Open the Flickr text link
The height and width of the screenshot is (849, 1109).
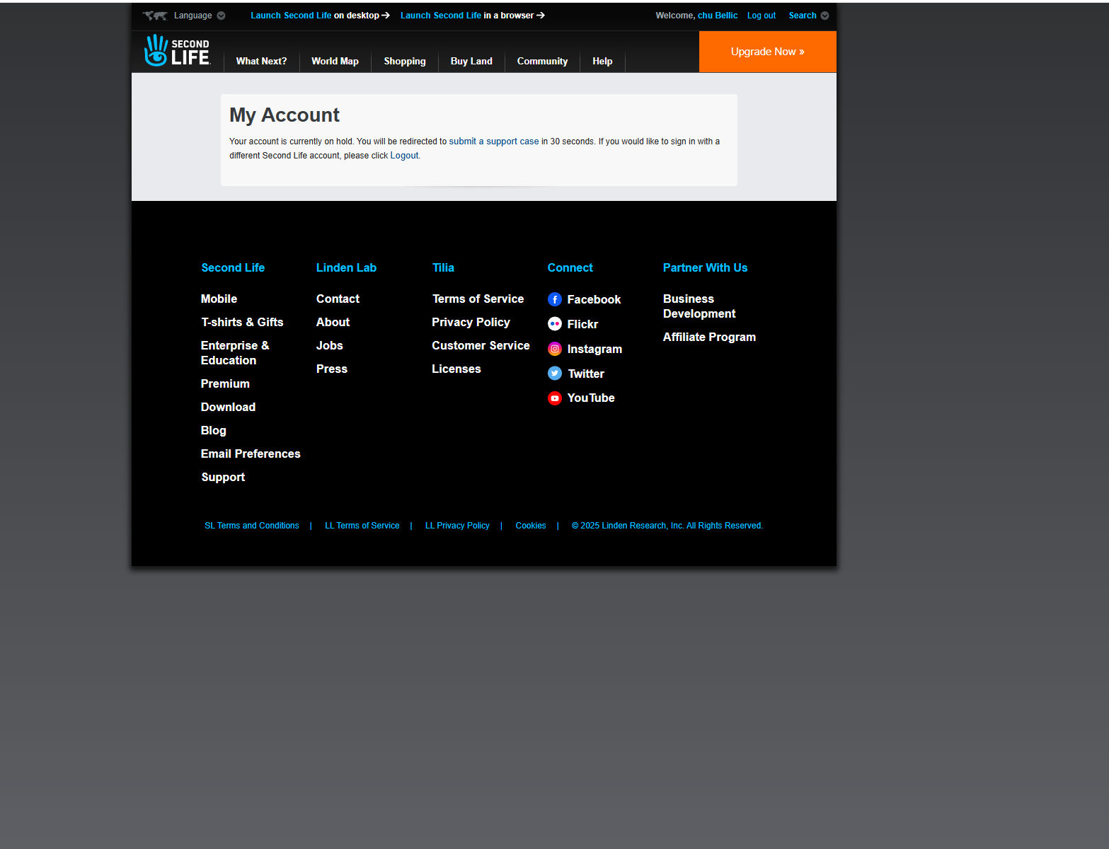582,325
